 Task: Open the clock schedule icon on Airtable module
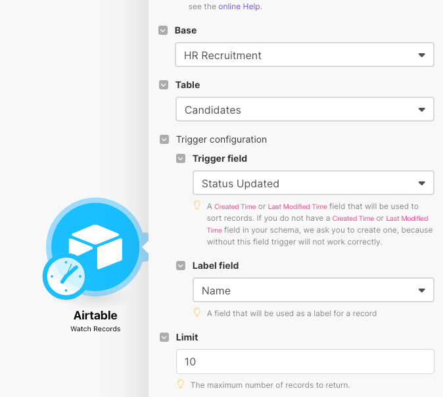tap(64, 277)
